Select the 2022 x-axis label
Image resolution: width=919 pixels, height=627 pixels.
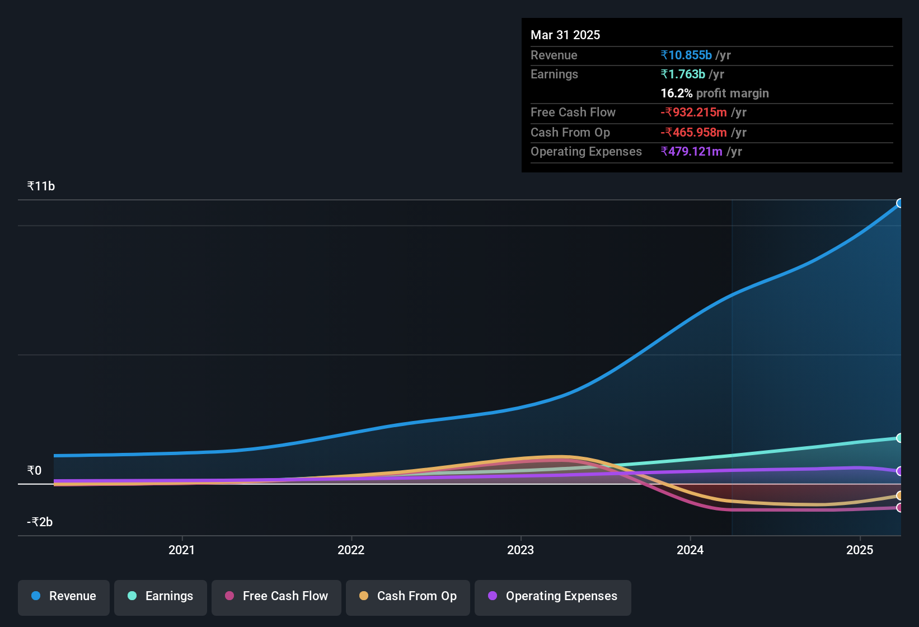[x=351, y=550]
